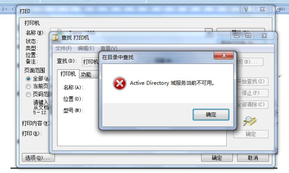Switch to the 功能 tab
The height and width of the screenshot is (173, 289).
pos(86,74)
